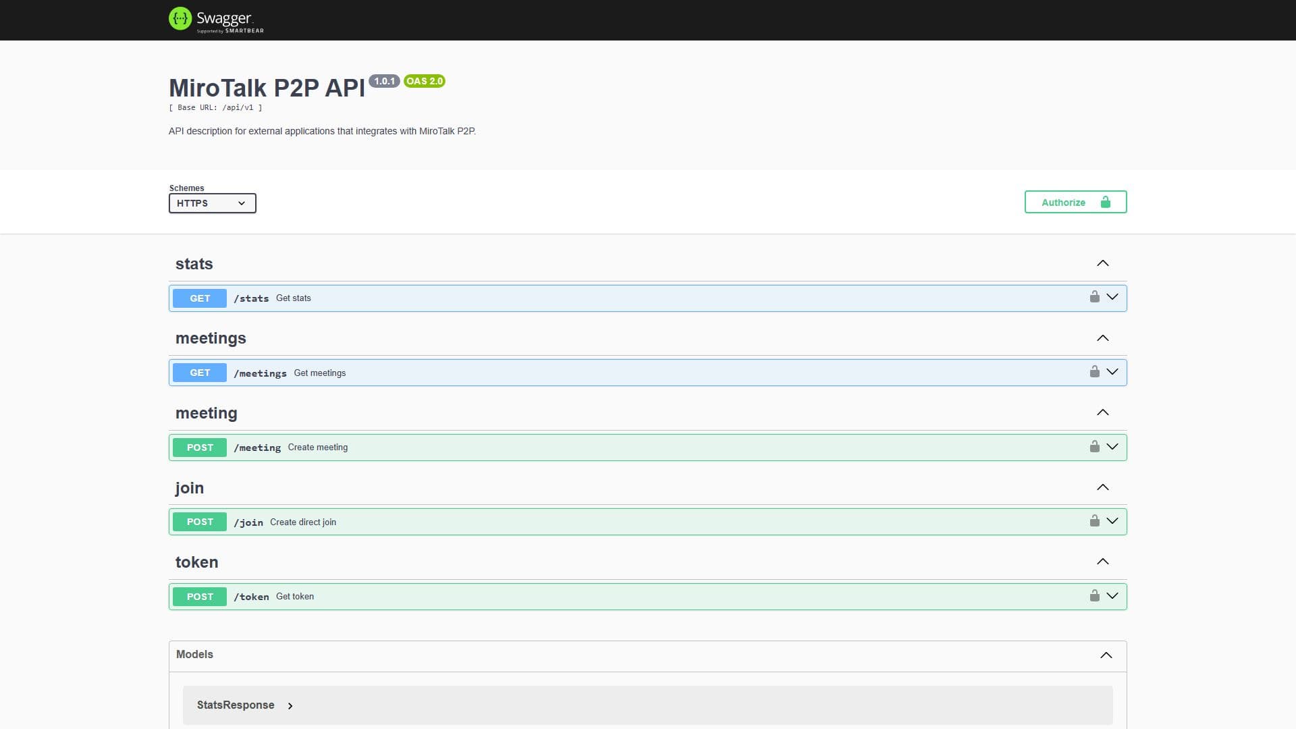Click the /meetings path text

point(260,373)
